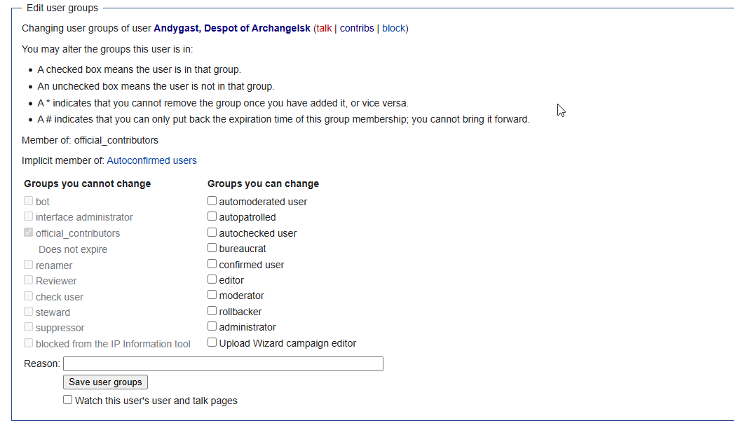Check the bureaucrat group box
This screenshot has height=423, width=734.
pos(212,248)
